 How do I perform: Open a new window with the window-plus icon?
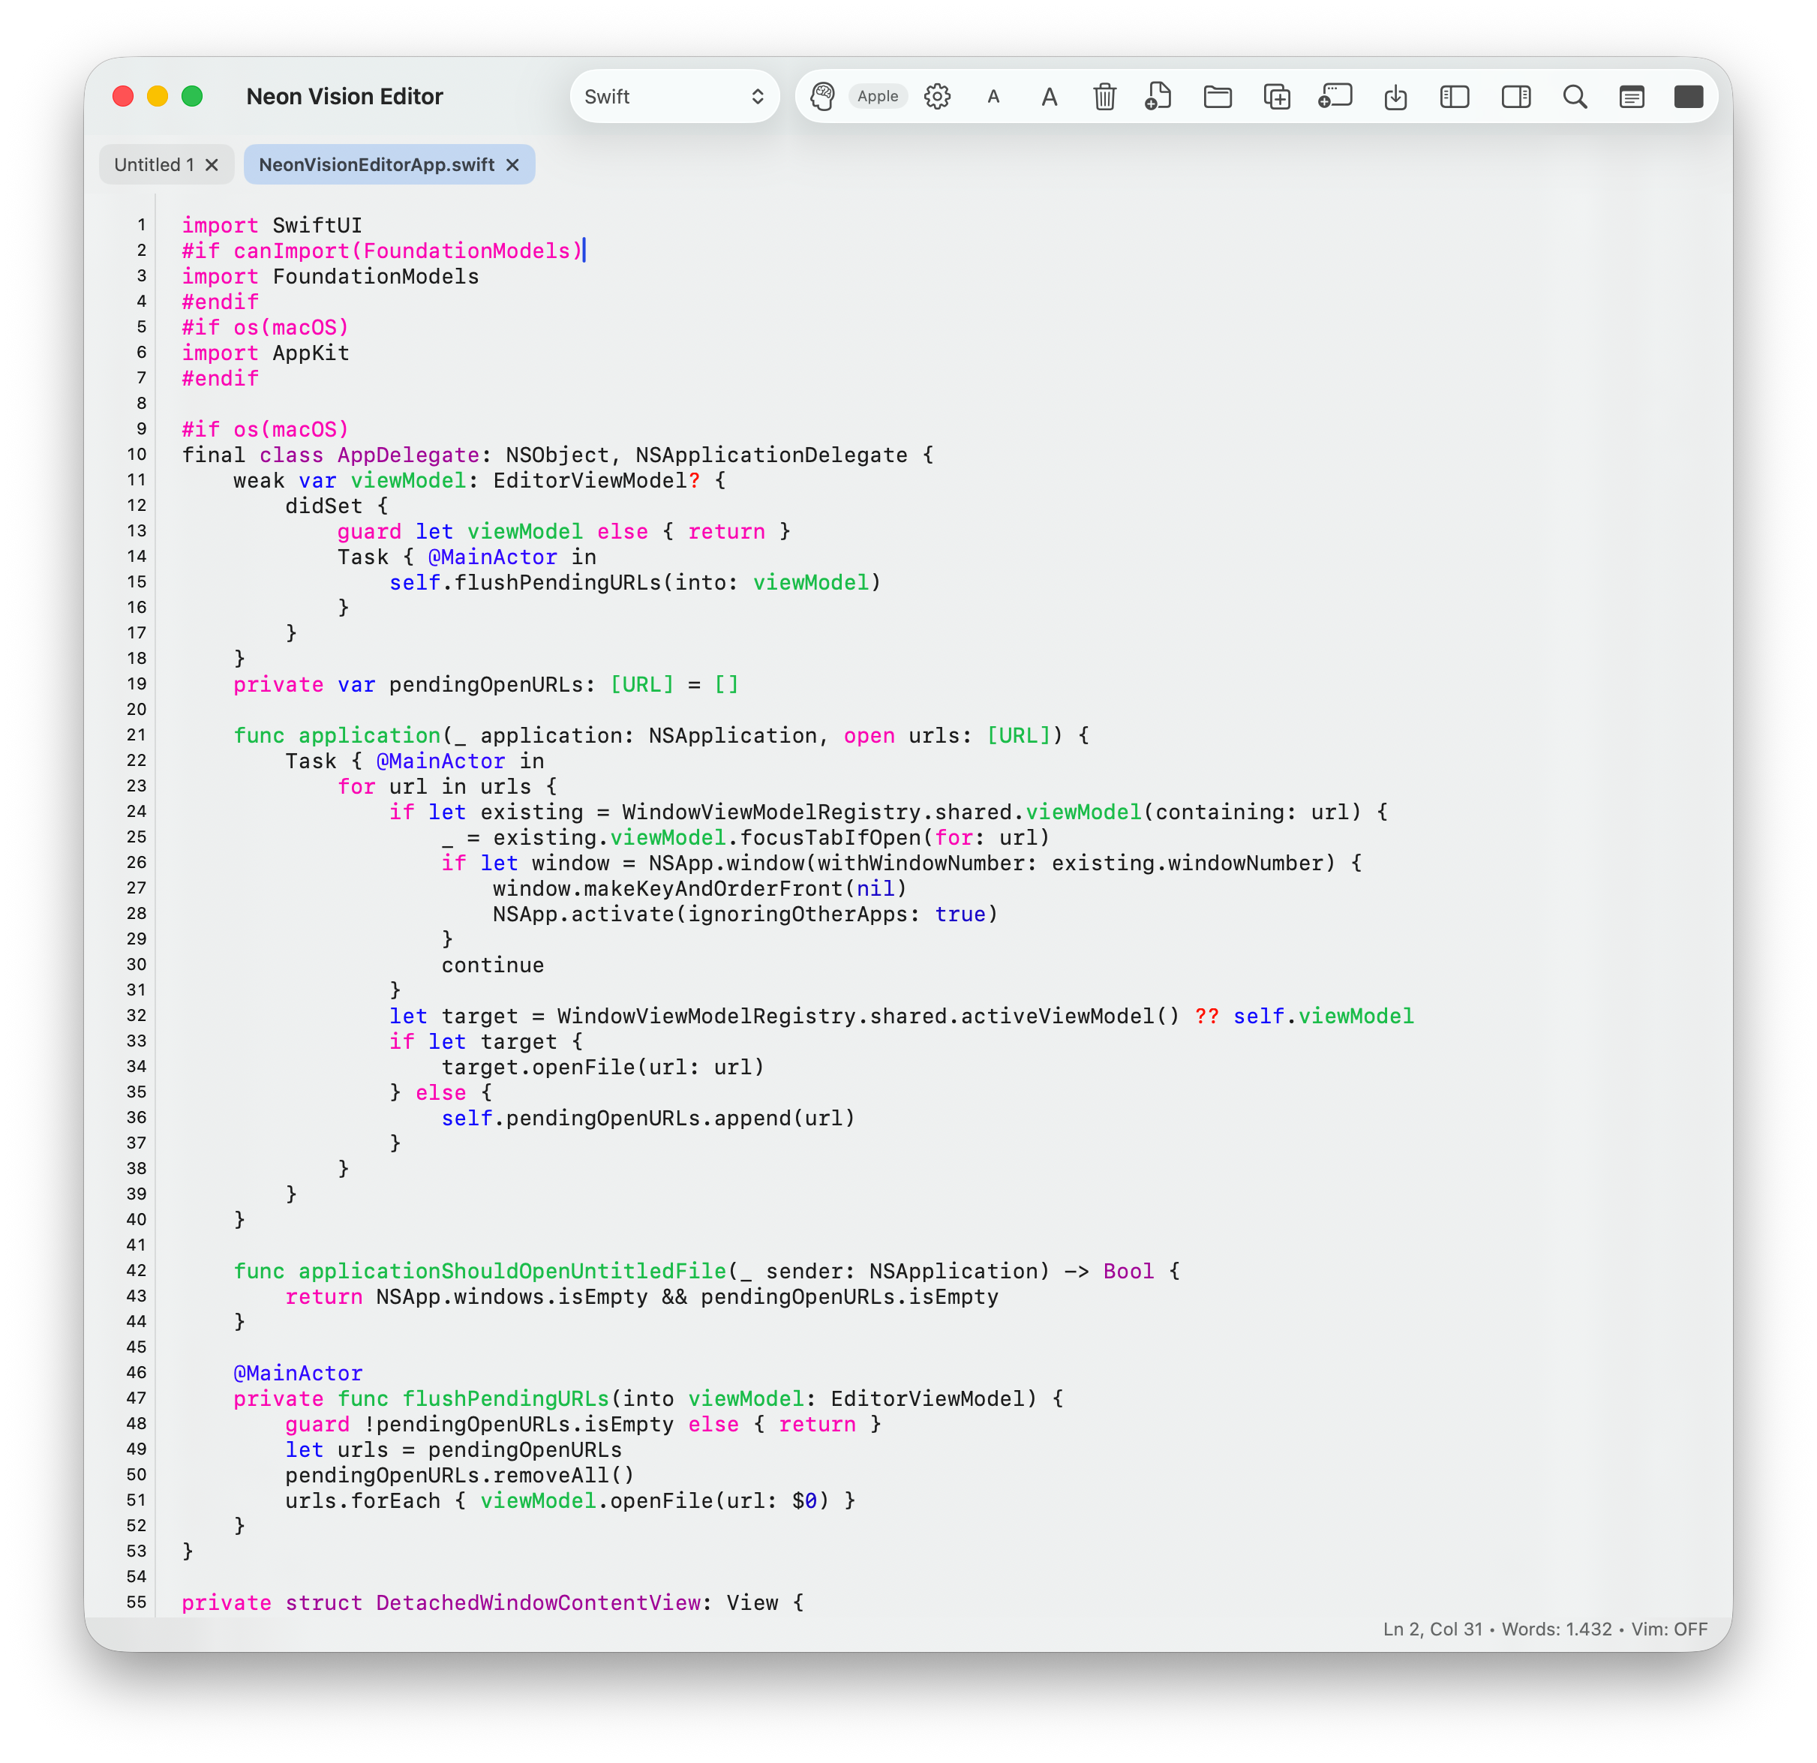click(x=1335, y=96)
